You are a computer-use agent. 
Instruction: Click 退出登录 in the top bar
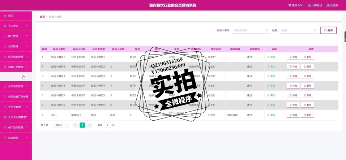tap(332, 5)
